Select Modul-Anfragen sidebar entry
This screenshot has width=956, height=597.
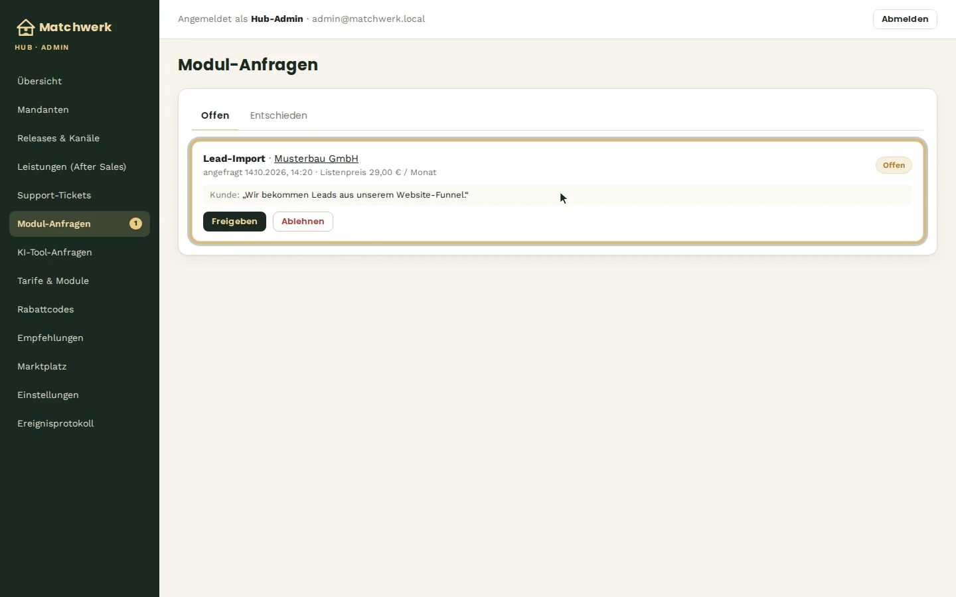(80, 224)
